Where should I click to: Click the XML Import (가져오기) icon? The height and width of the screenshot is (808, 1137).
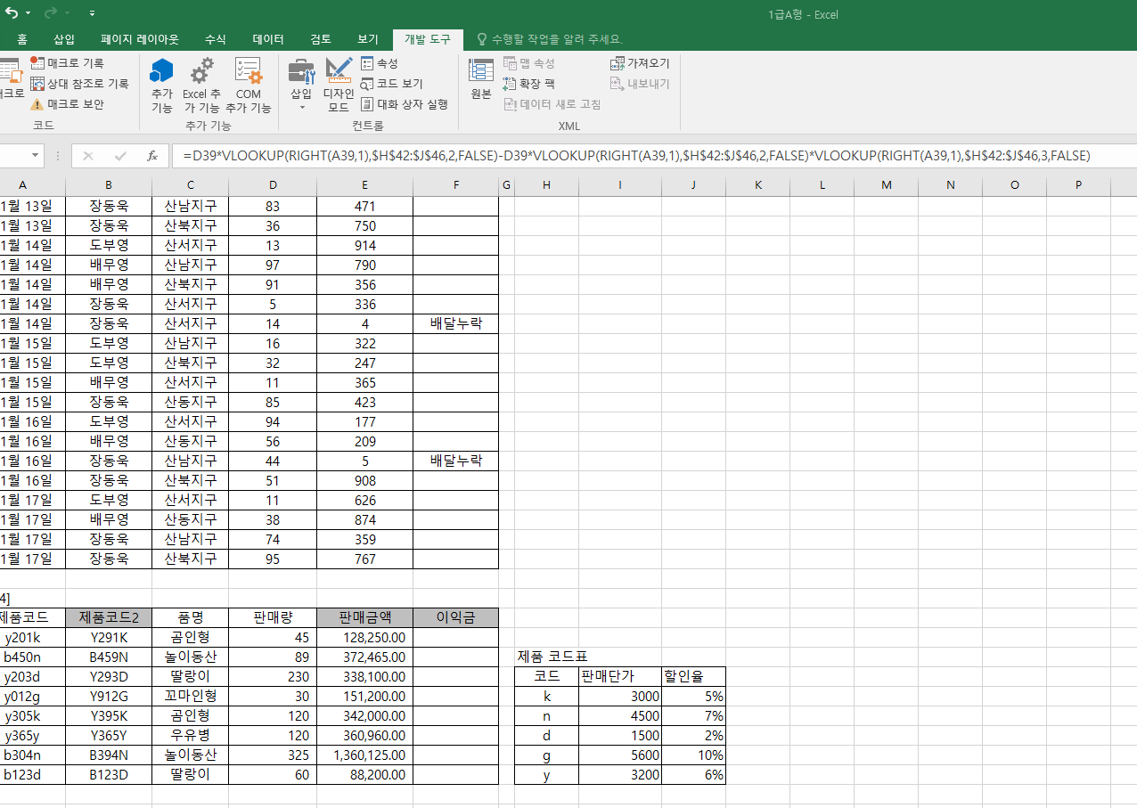coord(618,63)
